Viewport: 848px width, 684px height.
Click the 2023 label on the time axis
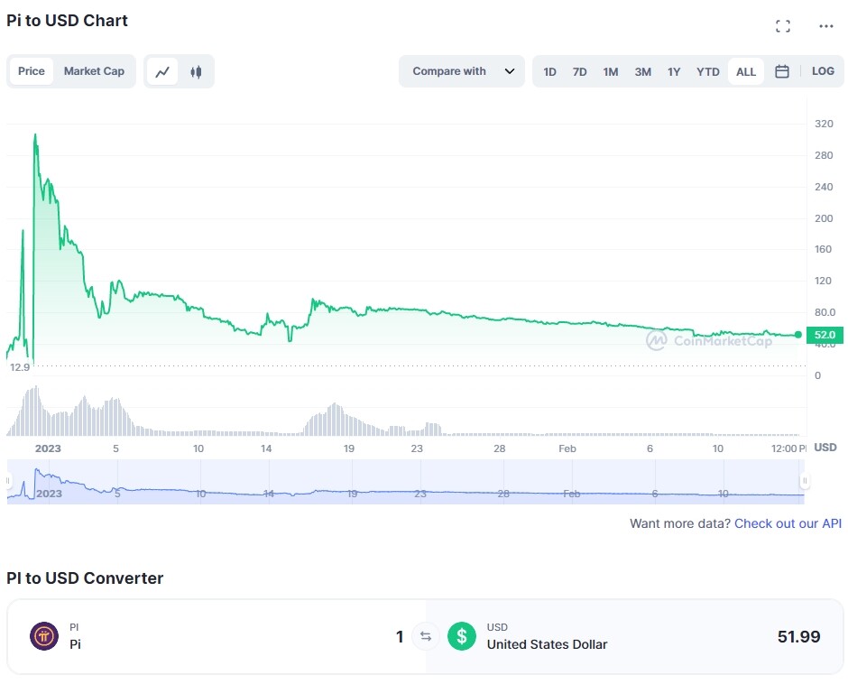tap(48, 448)
